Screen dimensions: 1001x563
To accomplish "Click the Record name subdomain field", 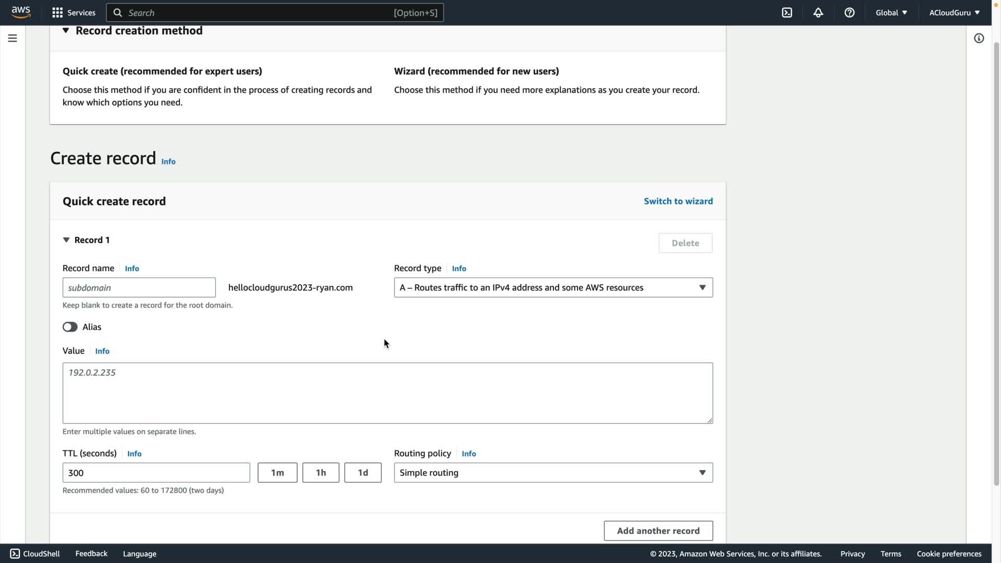I will click(139, 287).
